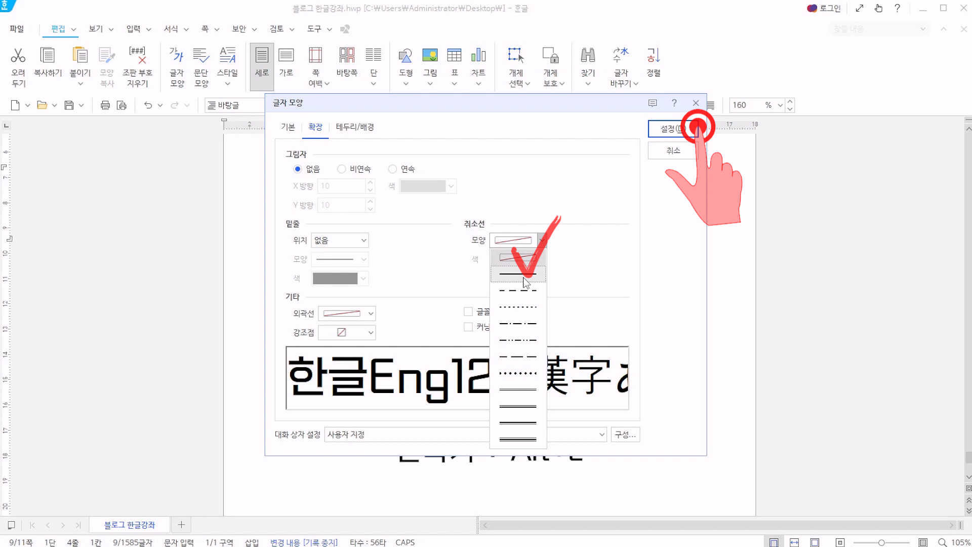Choose the 없음 shadow radio option

tap(298, 169)
